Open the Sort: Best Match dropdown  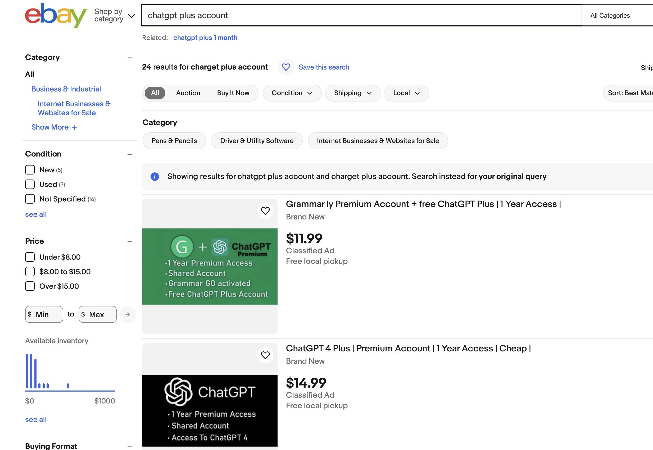pyautogui.click(x=628, y=93)
